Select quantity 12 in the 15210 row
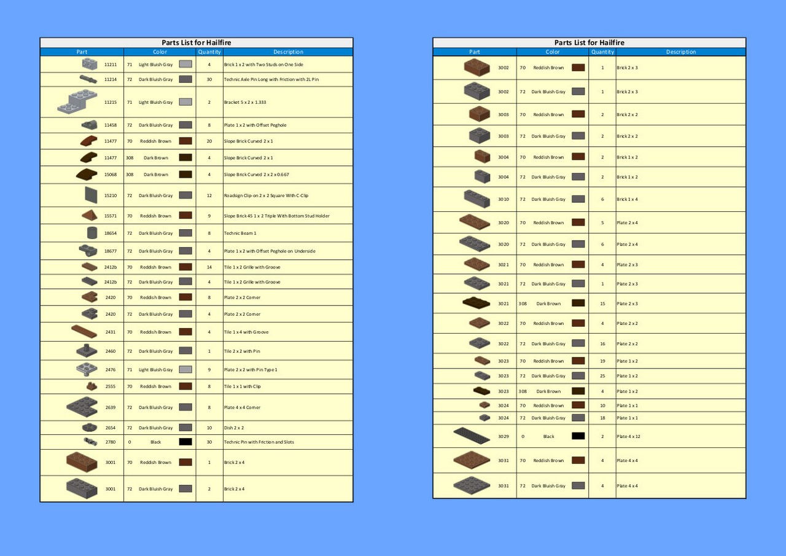This screenshot has height=556, width=786. click(209, 195)
